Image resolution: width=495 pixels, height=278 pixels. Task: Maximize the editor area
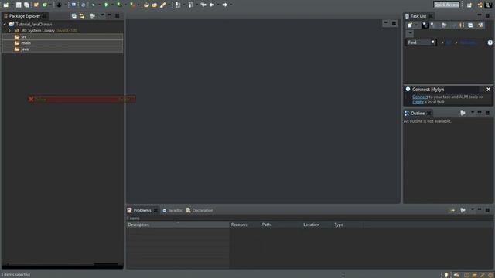point(394,23)
